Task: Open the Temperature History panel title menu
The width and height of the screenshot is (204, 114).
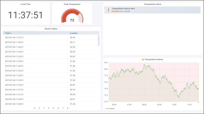Action: click(x=154, y=59)
